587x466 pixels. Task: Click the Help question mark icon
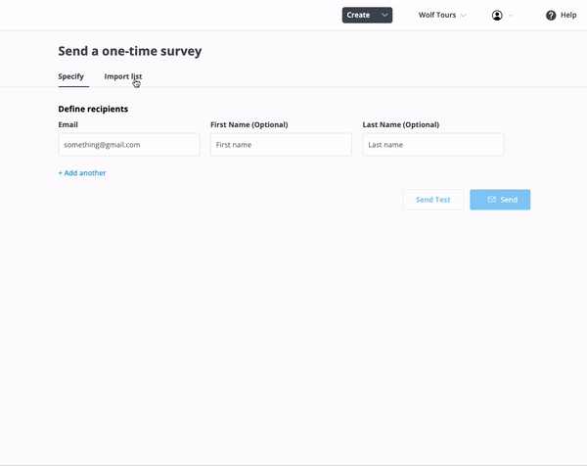click(551, 16)
